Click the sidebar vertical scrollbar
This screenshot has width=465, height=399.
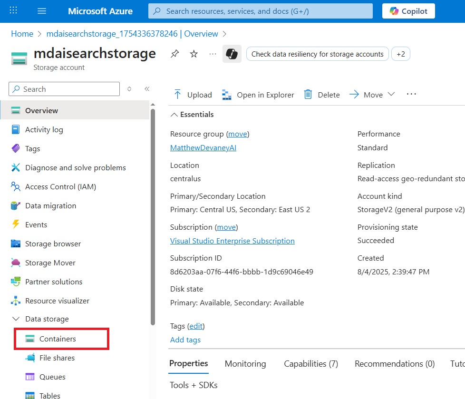point(153,216)
